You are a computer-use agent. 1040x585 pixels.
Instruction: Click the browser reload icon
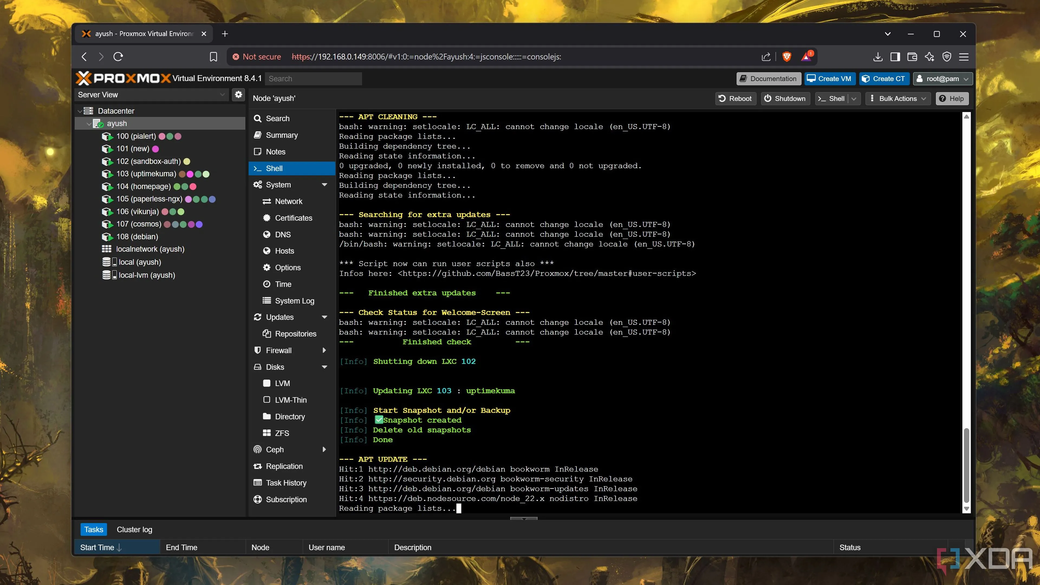118,57
